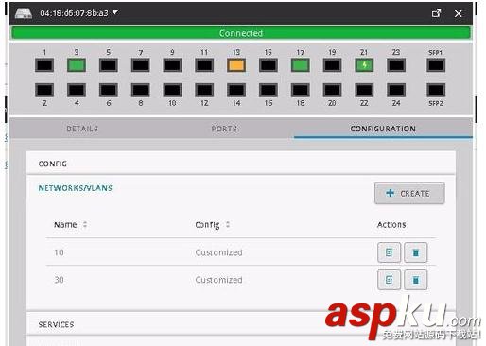Collapse the CONFIG section header
The width and height of the screenshot is (486, 346).
(x=241, y=164)
